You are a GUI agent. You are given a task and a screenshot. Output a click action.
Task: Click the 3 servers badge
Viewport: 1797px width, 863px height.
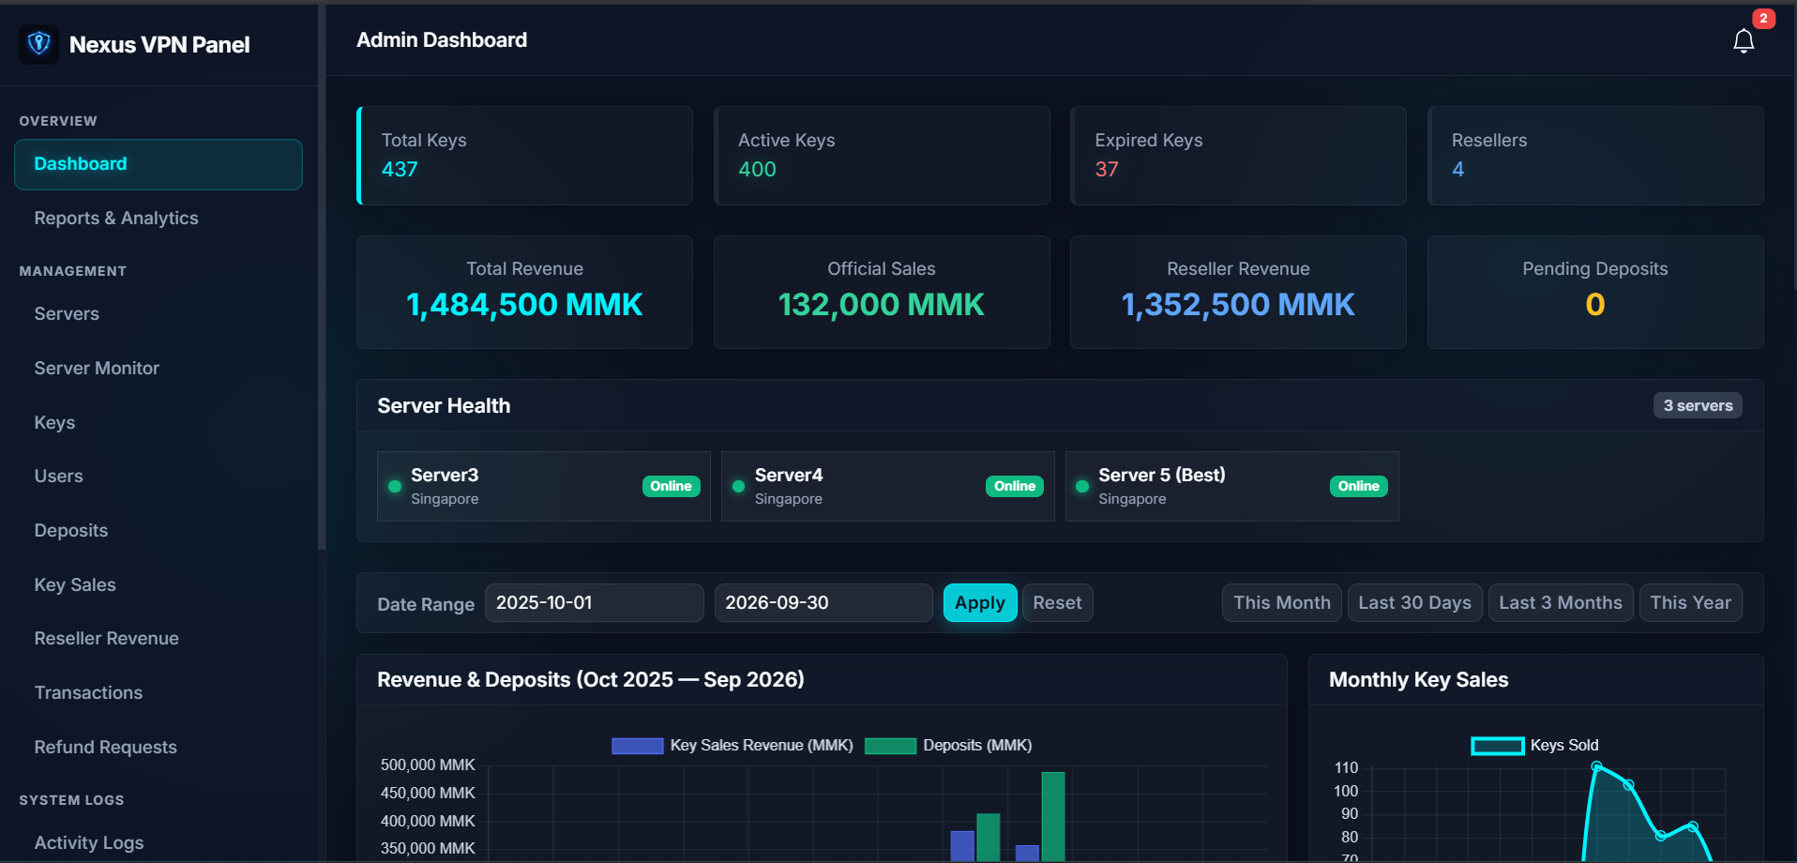1698,406
